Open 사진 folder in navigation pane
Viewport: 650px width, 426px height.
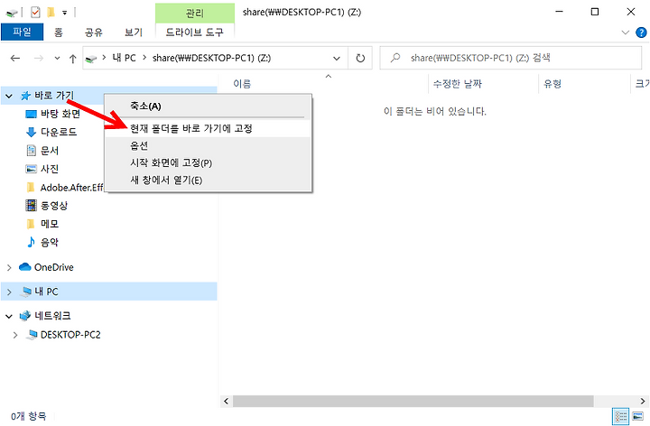point(50,169)
